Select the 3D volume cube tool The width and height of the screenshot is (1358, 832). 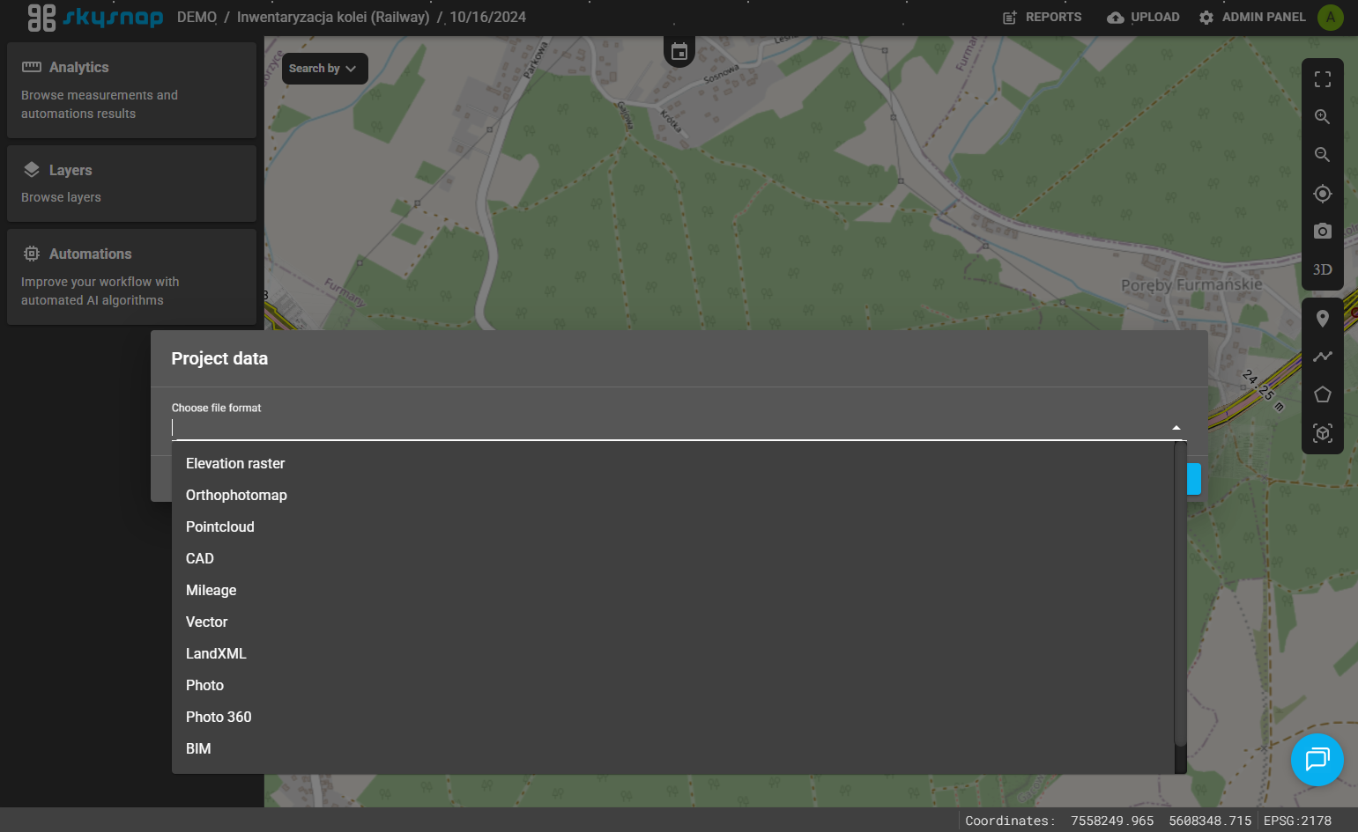[1323, 433]
